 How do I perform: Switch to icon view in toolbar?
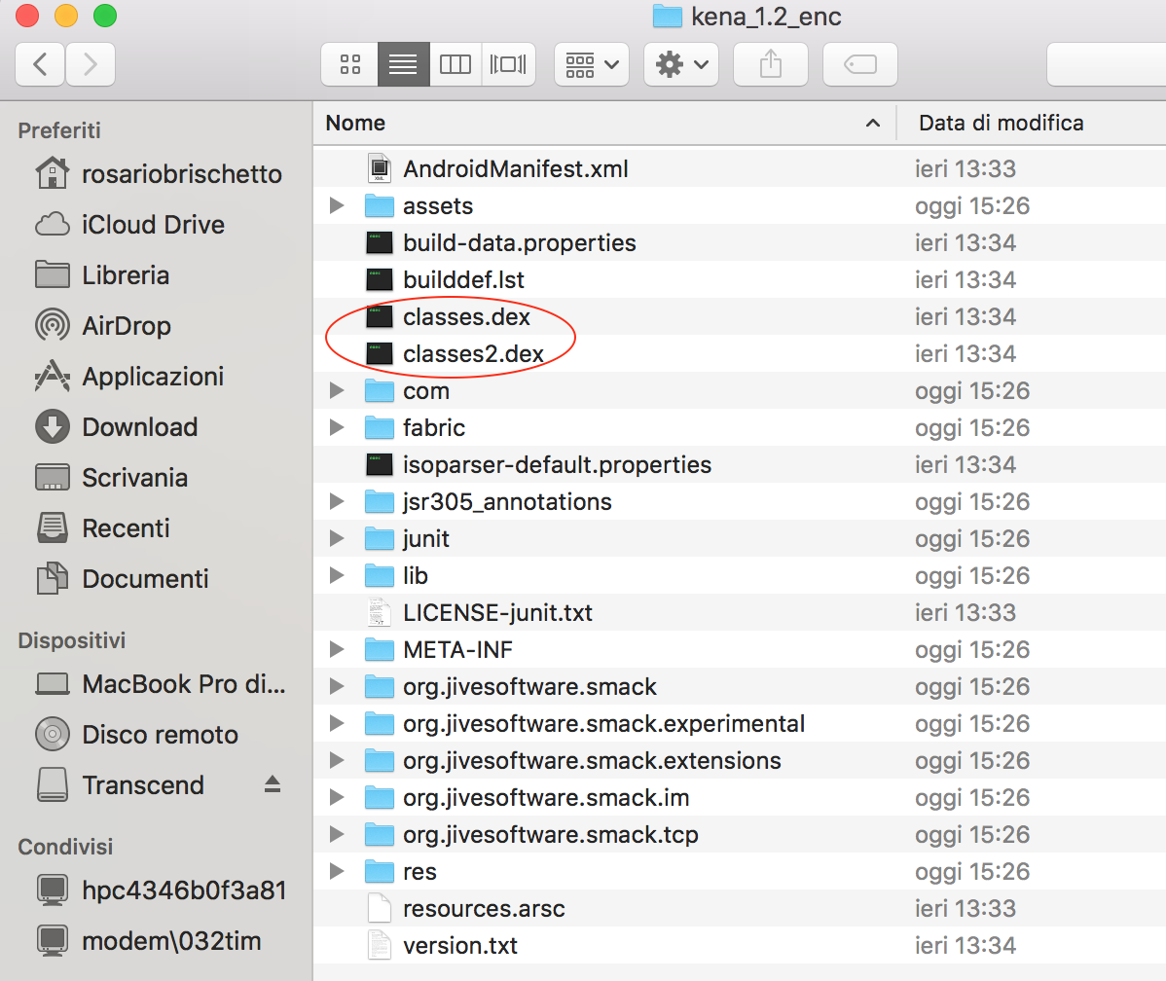coord(350,64)
